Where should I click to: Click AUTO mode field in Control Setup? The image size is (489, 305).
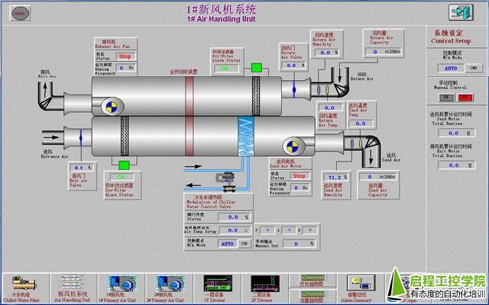(x=451, y=68)
